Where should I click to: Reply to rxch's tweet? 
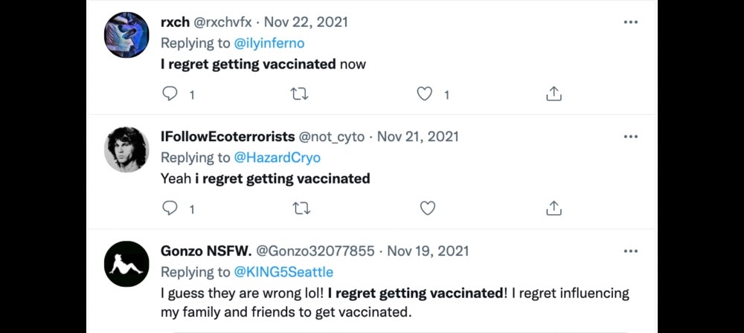(x=170, y=94)
